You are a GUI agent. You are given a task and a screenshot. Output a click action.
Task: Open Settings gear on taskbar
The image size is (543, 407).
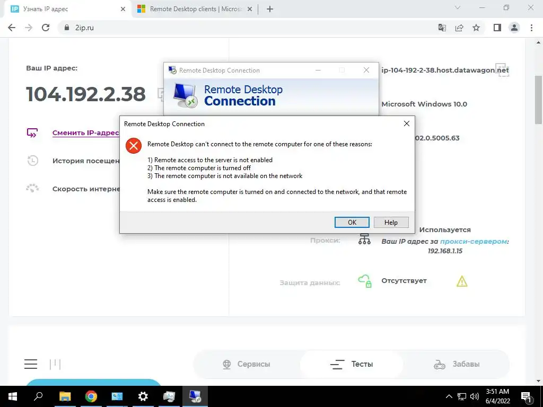(143, 396)
